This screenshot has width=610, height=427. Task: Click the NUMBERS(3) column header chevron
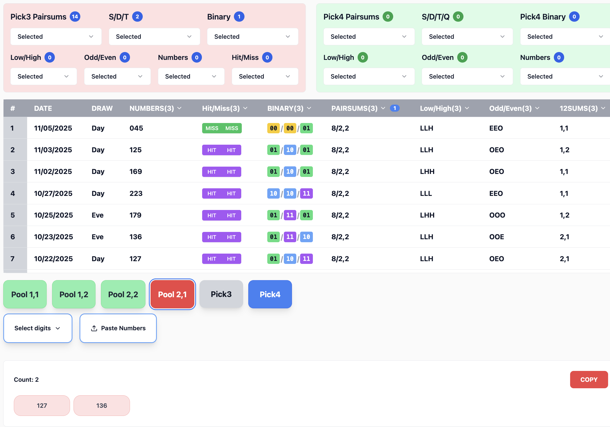pyautogui.click(x=179, y=108)
